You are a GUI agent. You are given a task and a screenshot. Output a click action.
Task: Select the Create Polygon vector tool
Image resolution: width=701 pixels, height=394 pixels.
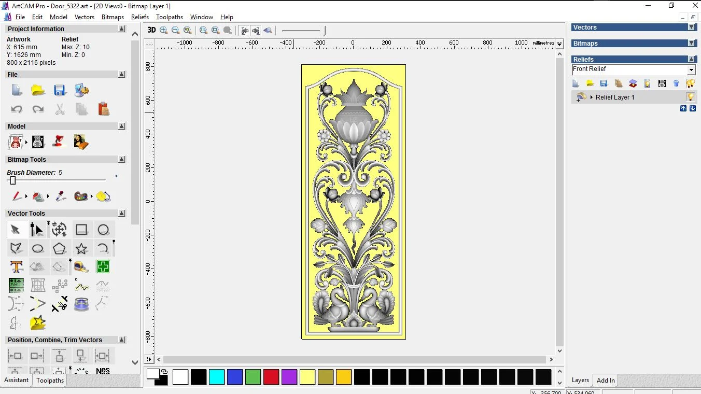[x=60, y=248]
